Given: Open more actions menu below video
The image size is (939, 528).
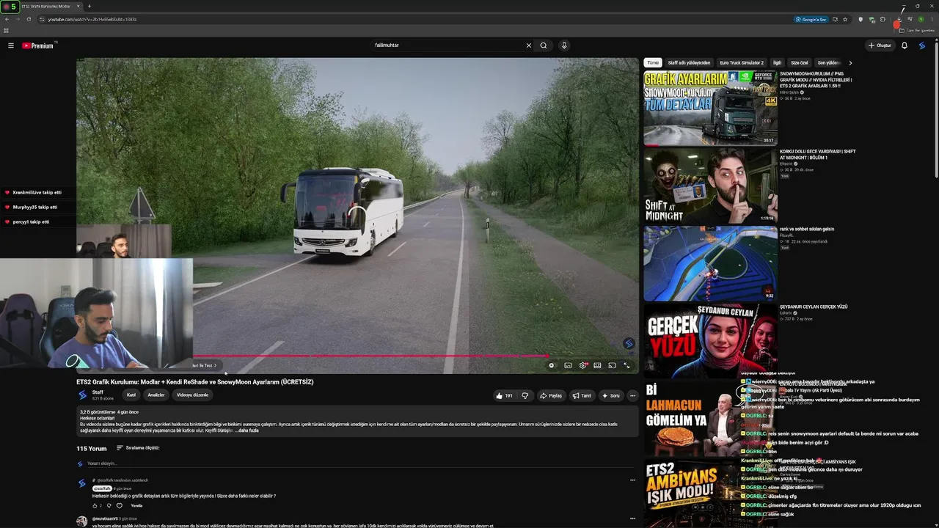Looking at the screenshot, I should coord(632,396).
